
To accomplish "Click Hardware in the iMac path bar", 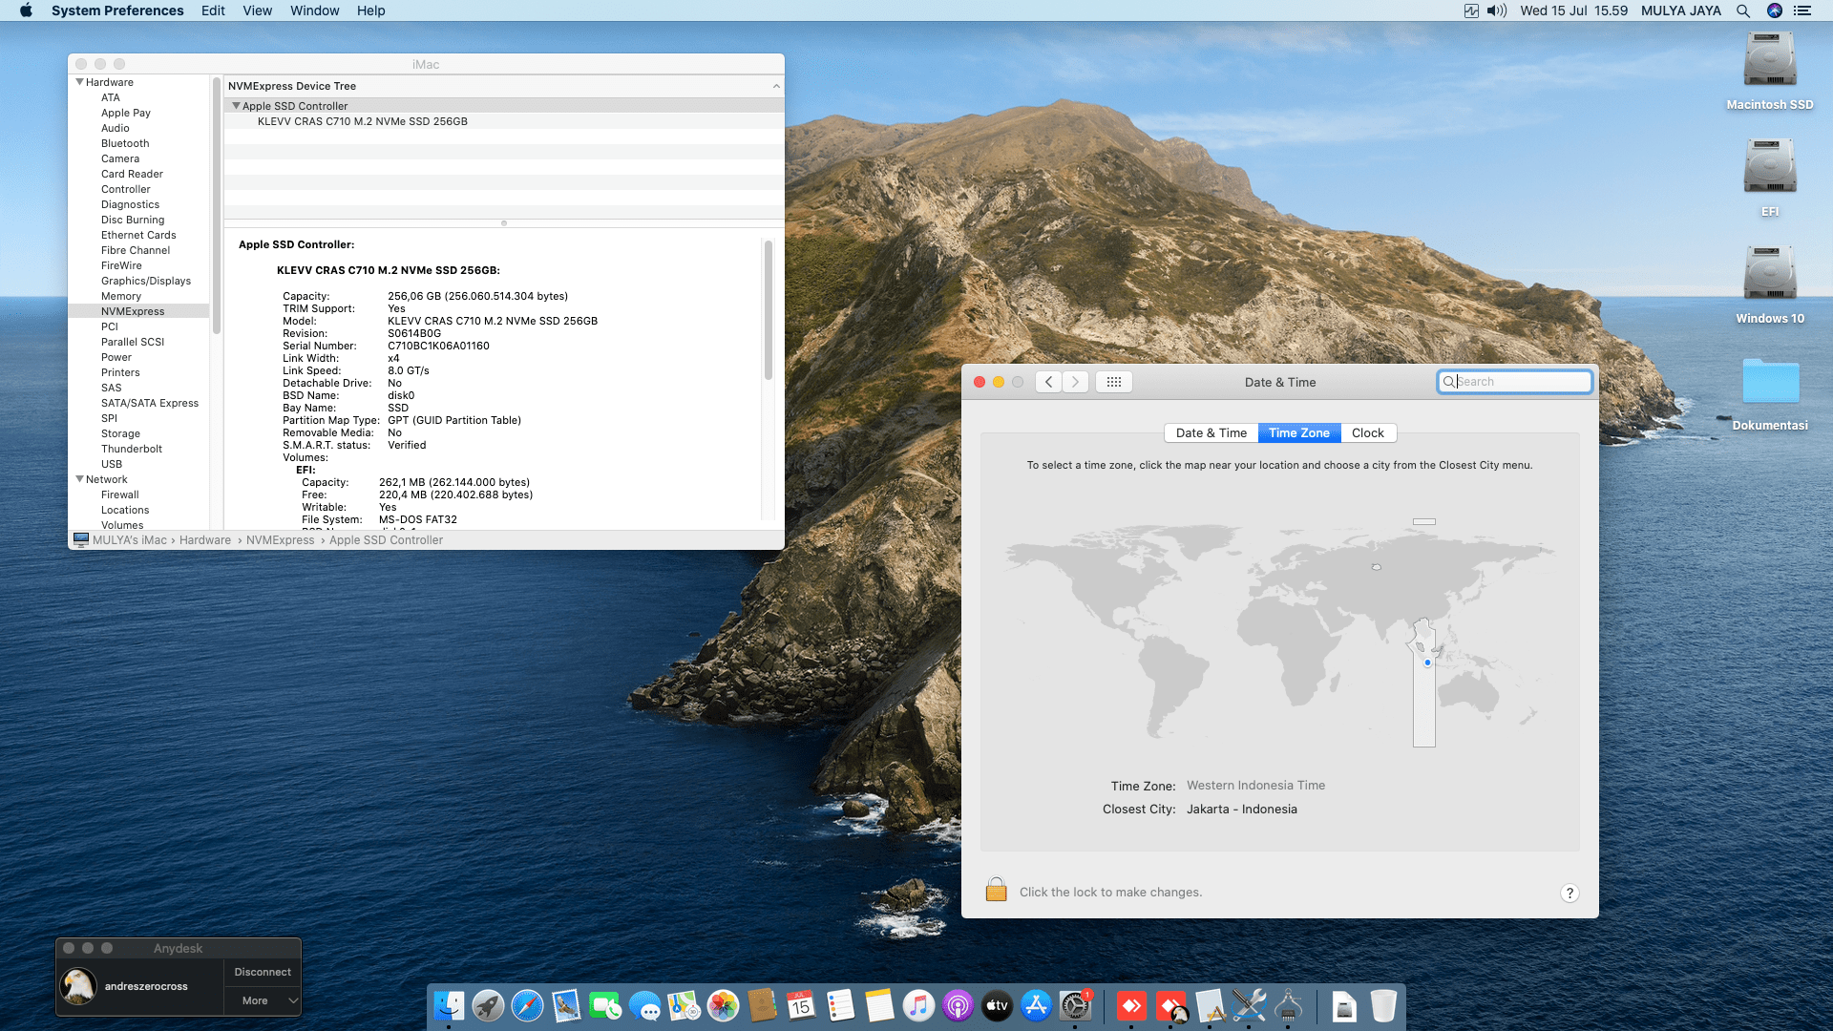I will (x=205, y=540).
